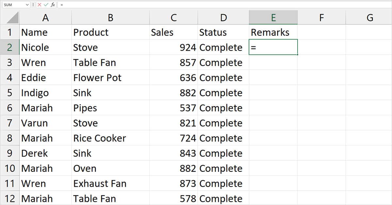Select row 12 header

pyautogui.click(x=9, y=198)
